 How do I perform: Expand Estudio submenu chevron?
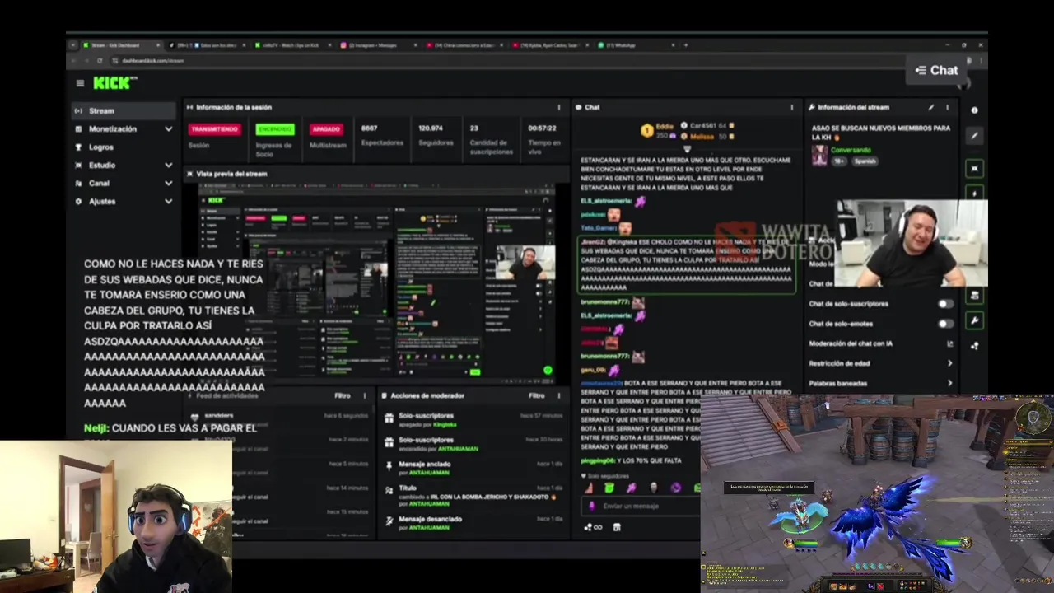[168, 166]
